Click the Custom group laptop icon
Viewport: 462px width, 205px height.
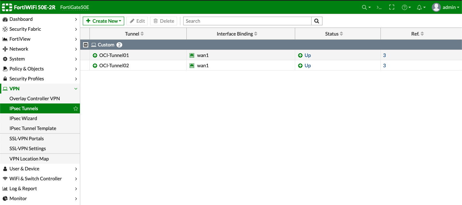point(94,45)
